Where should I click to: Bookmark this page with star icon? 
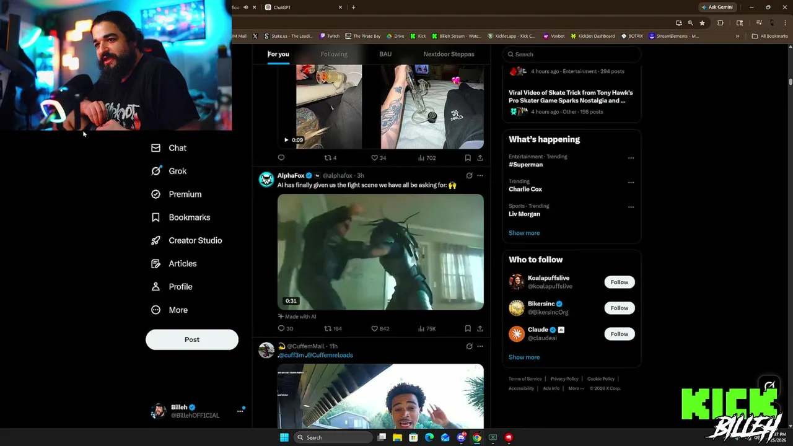click(x=702, y=23)
